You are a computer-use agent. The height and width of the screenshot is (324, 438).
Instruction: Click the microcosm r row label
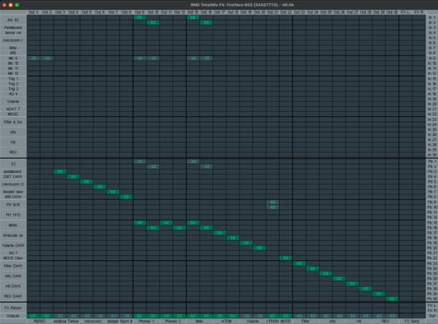tap(13, 40)
